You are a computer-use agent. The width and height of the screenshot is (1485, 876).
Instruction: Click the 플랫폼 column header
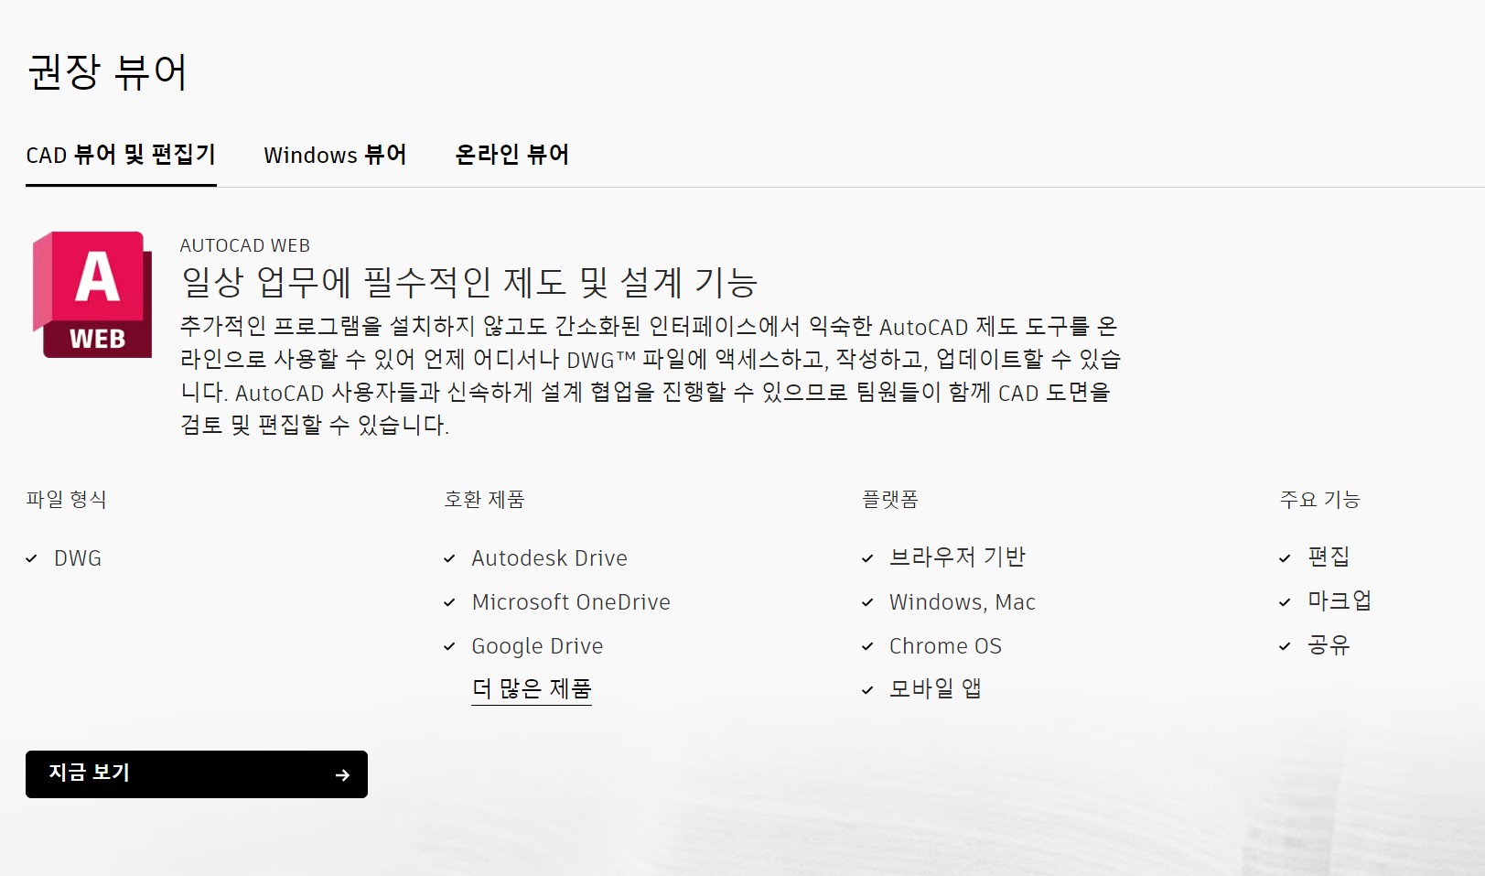890,500
